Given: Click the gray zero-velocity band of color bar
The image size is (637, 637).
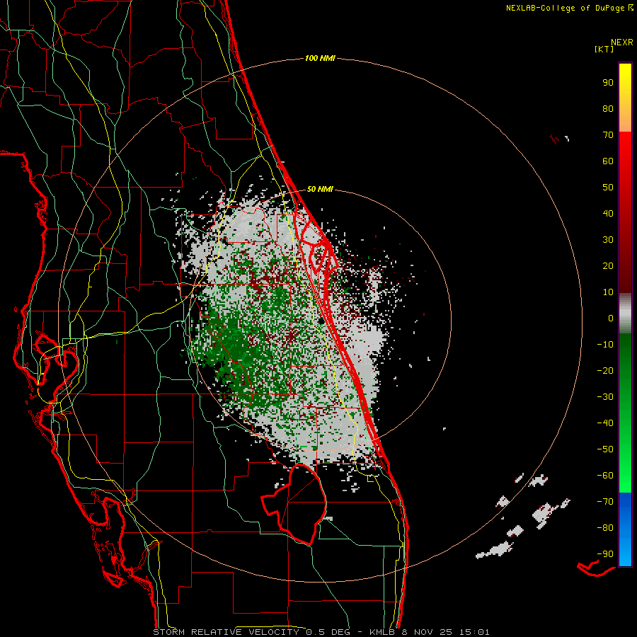Looking at the screenshot, I should click(x=625, y=314).
